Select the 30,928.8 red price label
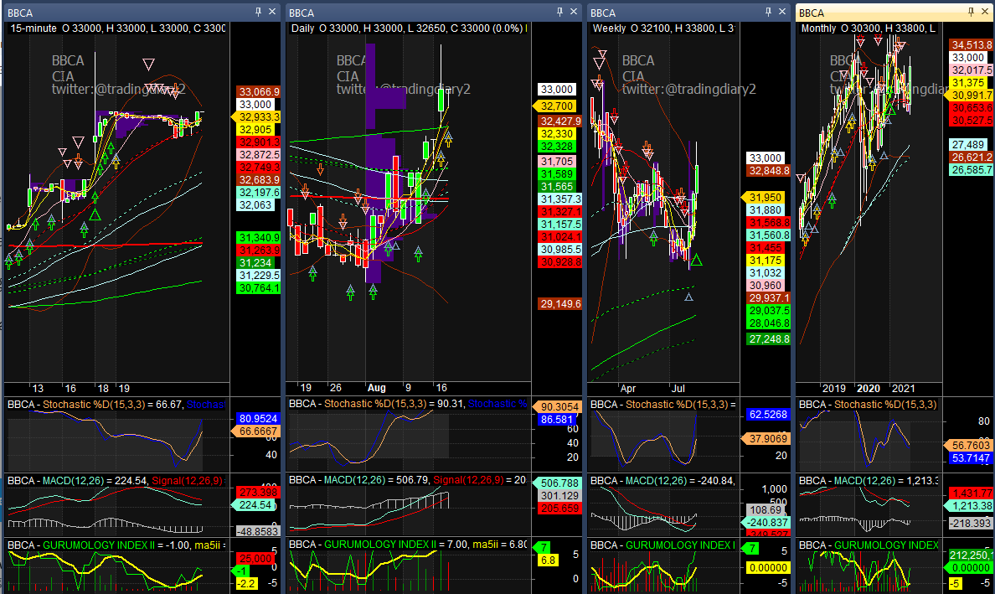This screenshot has height=594, width=995. click(559, 262)
